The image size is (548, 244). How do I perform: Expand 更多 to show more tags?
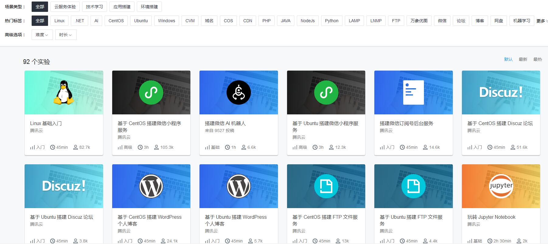pyautogui.click(x=542, y=21)
